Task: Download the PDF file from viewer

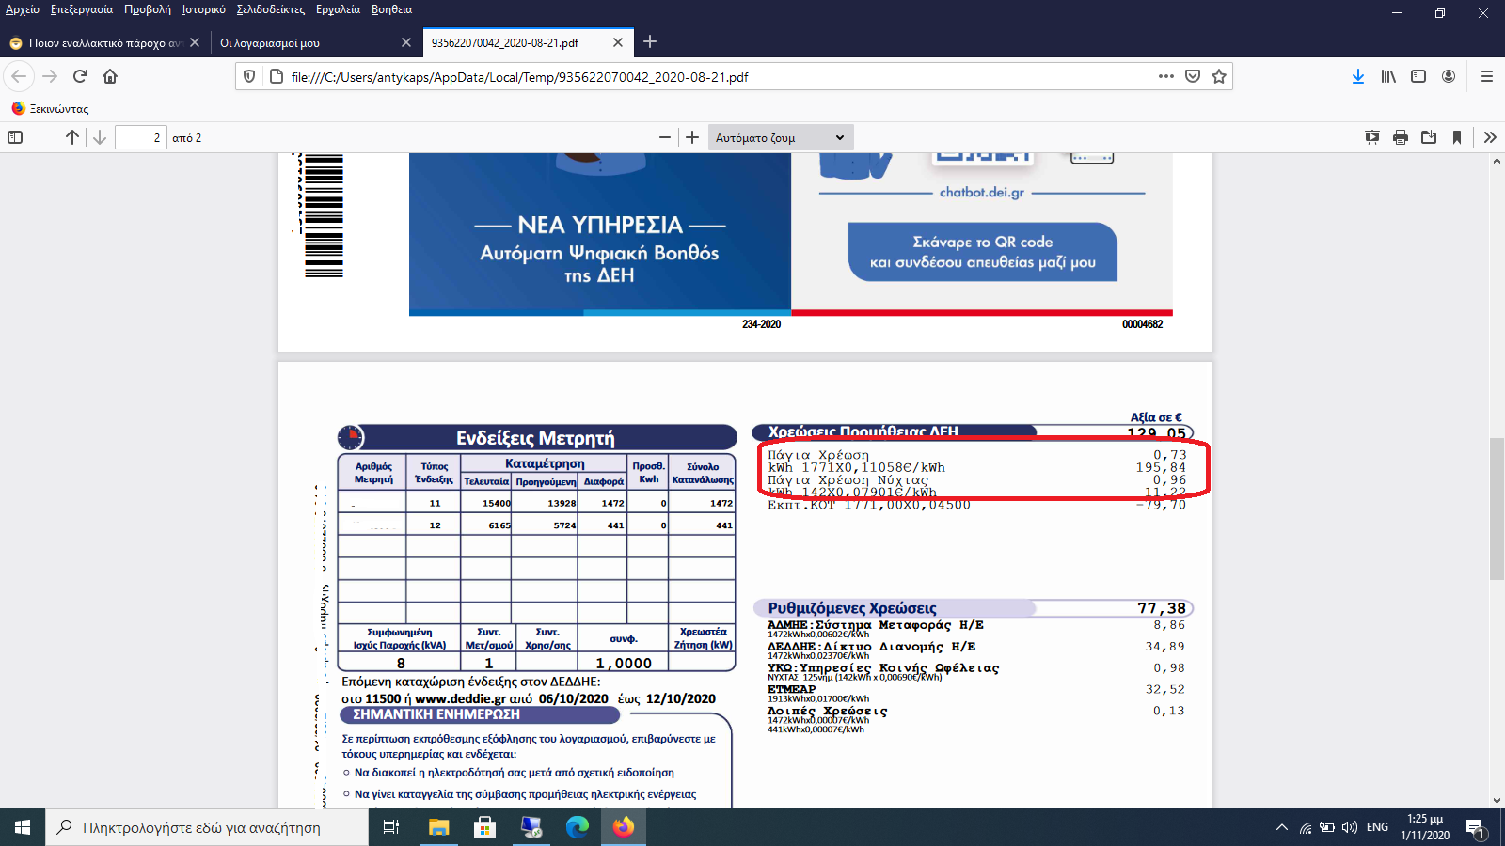Action: click(1429, 137)
